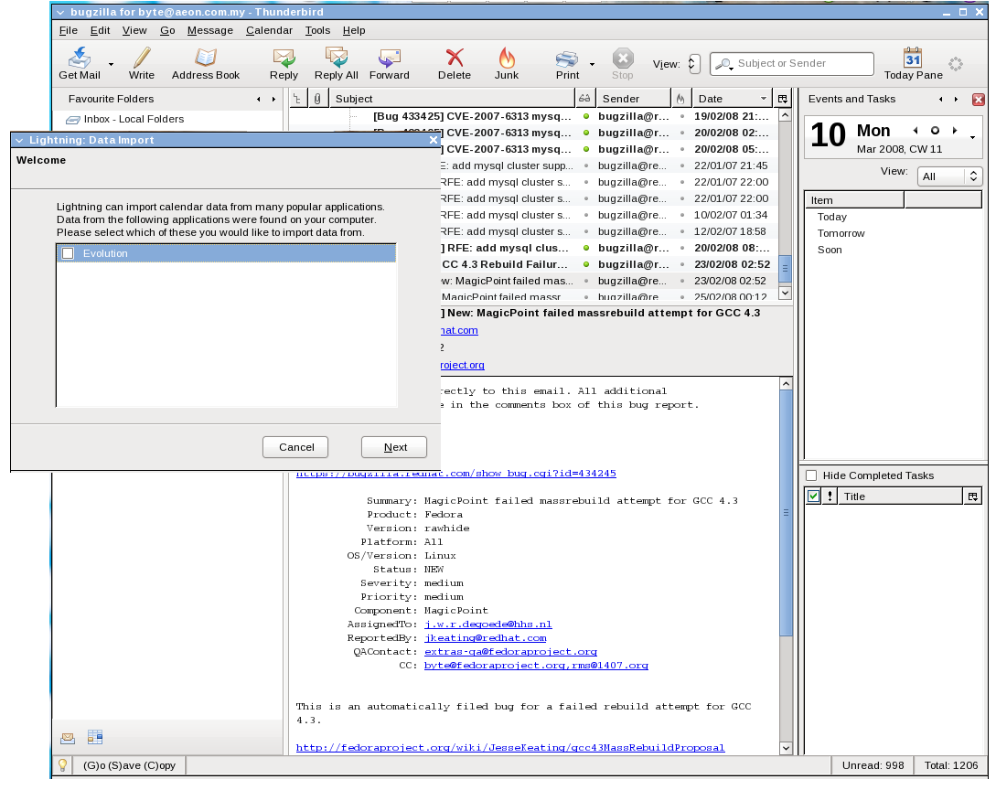The width and height of the screenshot is (996, 790).
Task: Sort message list by Subject column
Action: pos(453,99)
